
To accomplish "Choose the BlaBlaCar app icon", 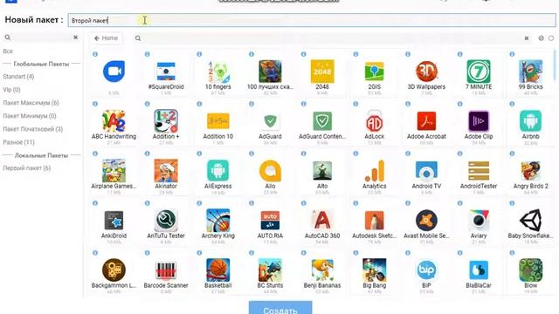I will [x=479, y=270].
